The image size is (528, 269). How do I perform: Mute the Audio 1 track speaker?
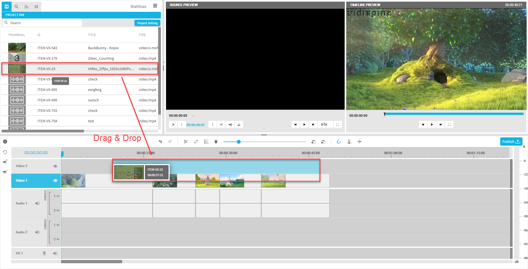coord(37,203)
